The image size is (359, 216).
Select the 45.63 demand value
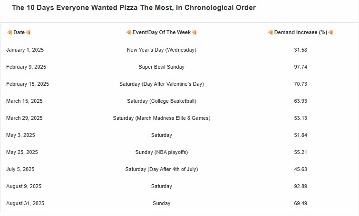click(x=301, y=169)
